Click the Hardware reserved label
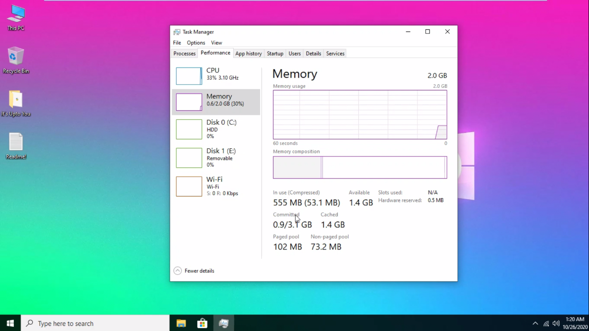Viewport: 589px width, 331px height. (x=400, y=200)
